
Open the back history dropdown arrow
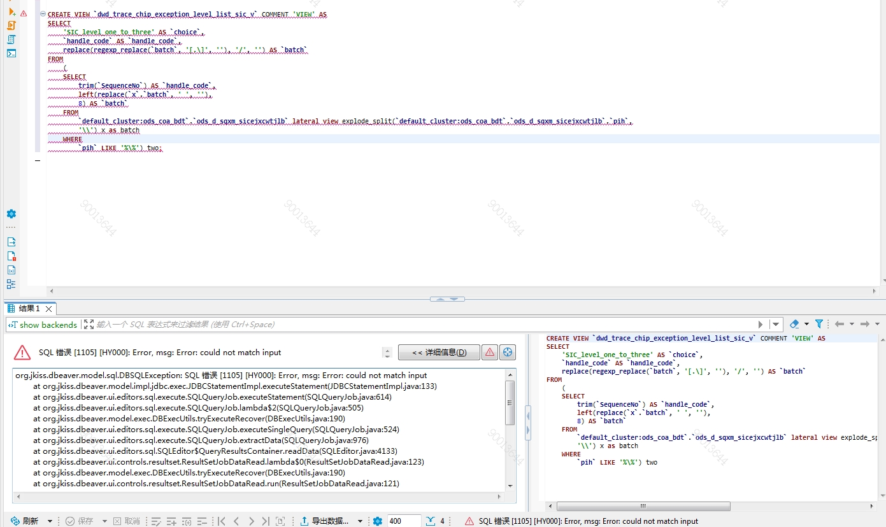852,324
